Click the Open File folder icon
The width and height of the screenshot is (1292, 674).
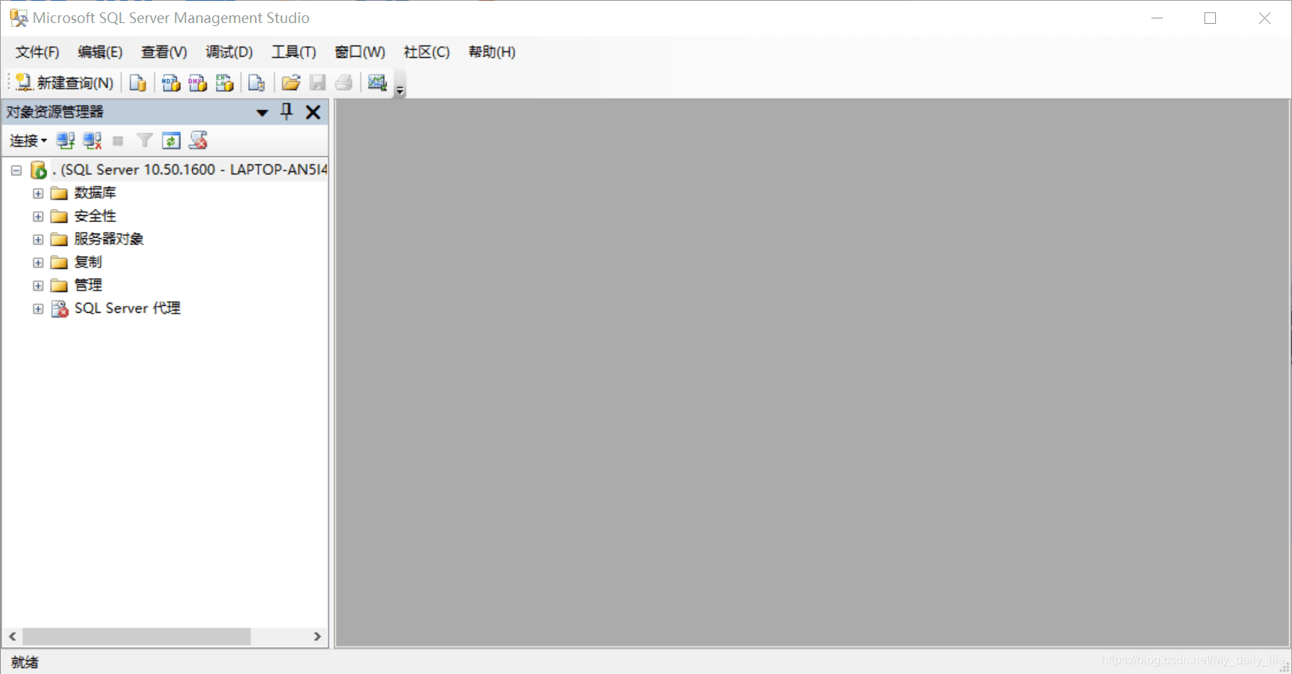click(x=290, y=82)
